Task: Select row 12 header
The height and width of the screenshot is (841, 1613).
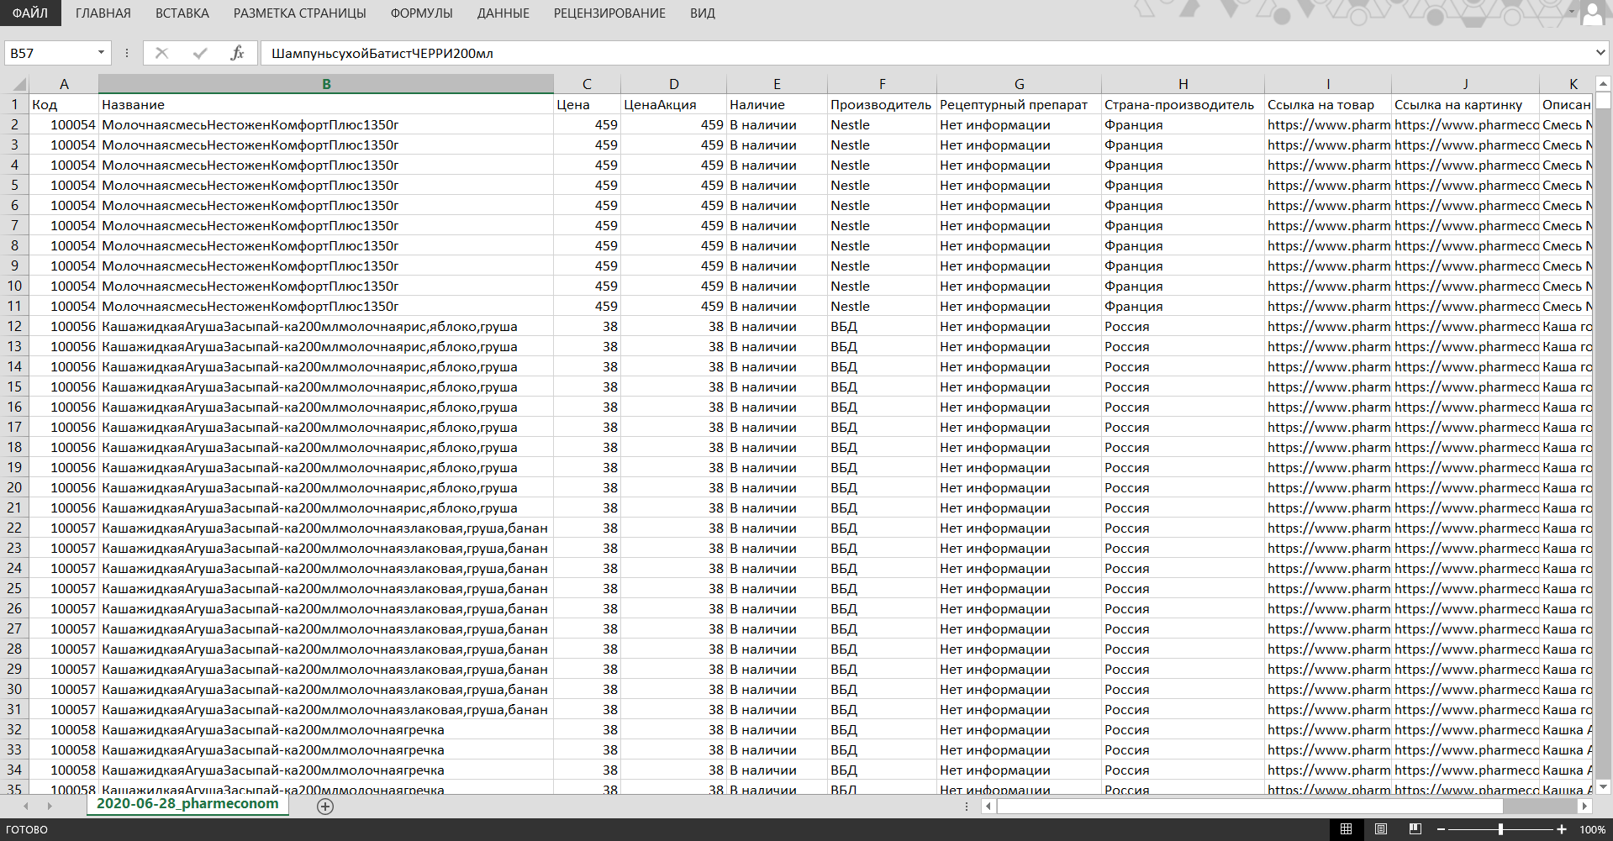Action: click(14, 326)
